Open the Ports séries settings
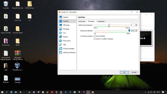The width and height of the screenshot is (167, 94). [67, 41]
